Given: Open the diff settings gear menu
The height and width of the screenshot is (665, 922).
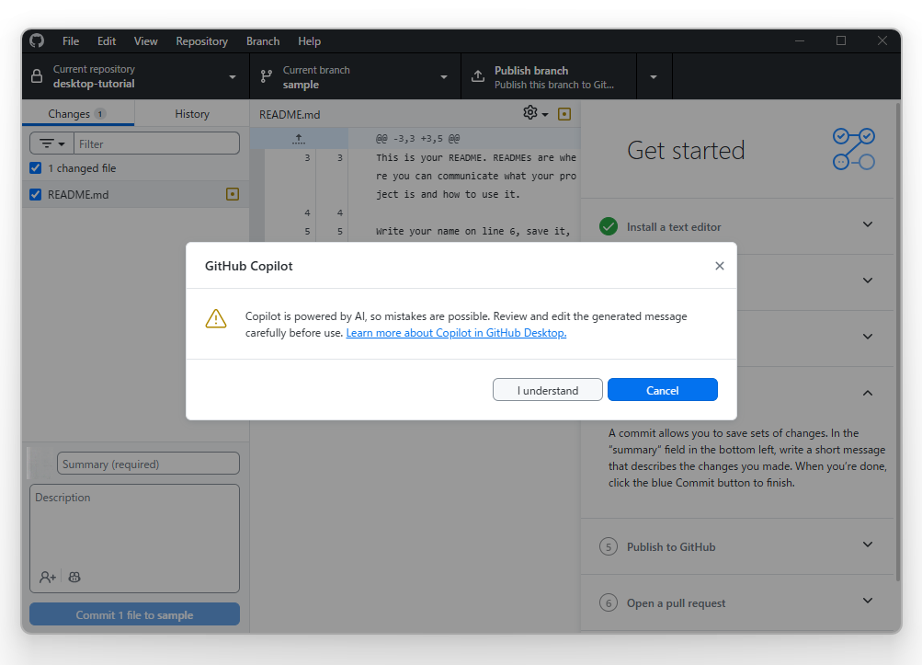Looking at the screenshot, I should coord(529,112).
